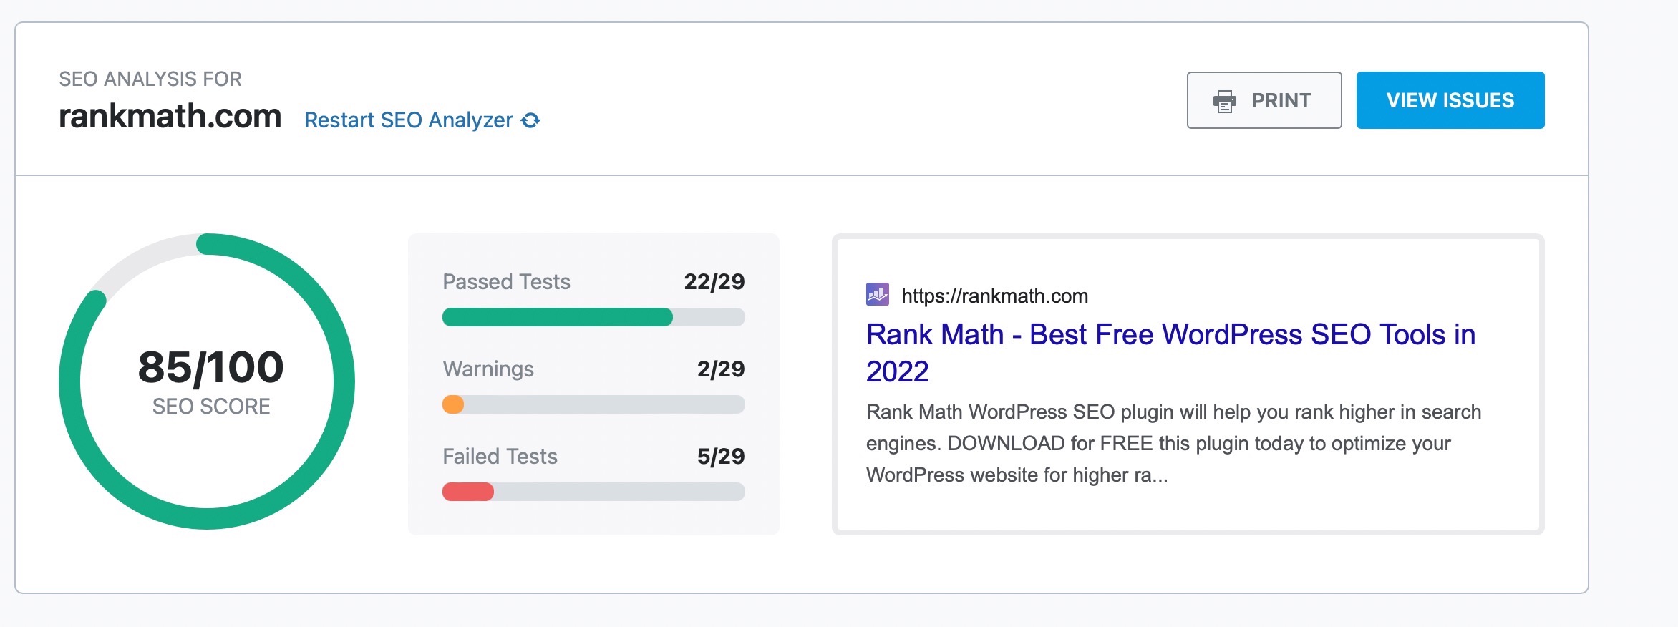Click the 85/100 SEO score circle

[x=207, y=381]
